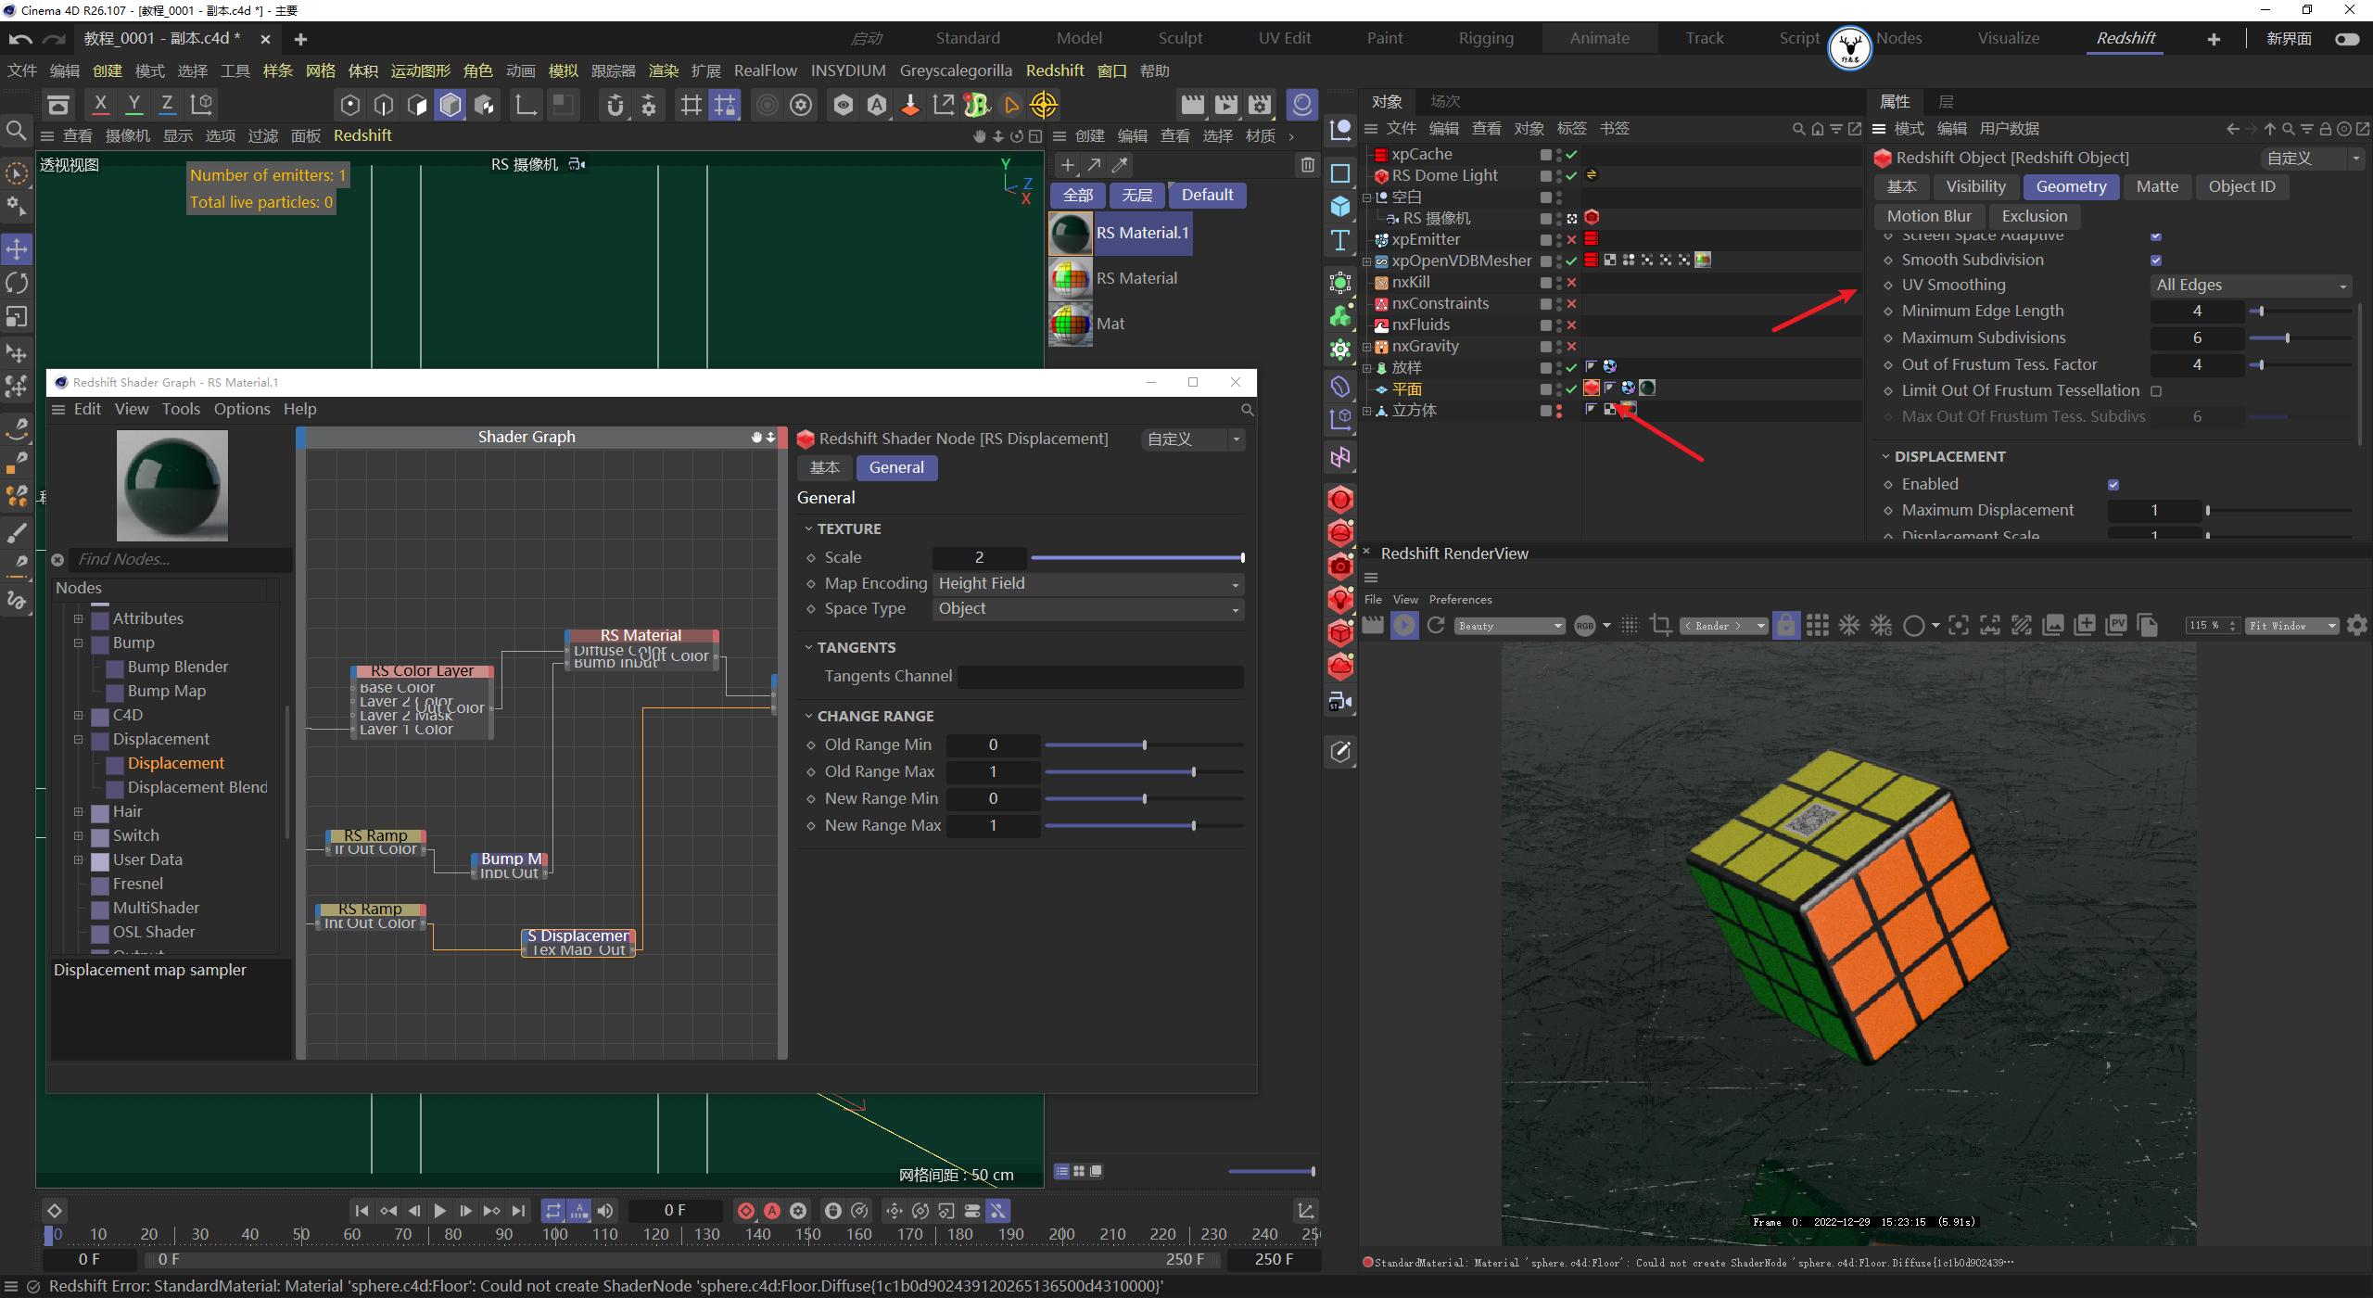The image size is (2373, 1298).
Task: Start rendering with the RenderView play button
Action: click(1404, 625)
